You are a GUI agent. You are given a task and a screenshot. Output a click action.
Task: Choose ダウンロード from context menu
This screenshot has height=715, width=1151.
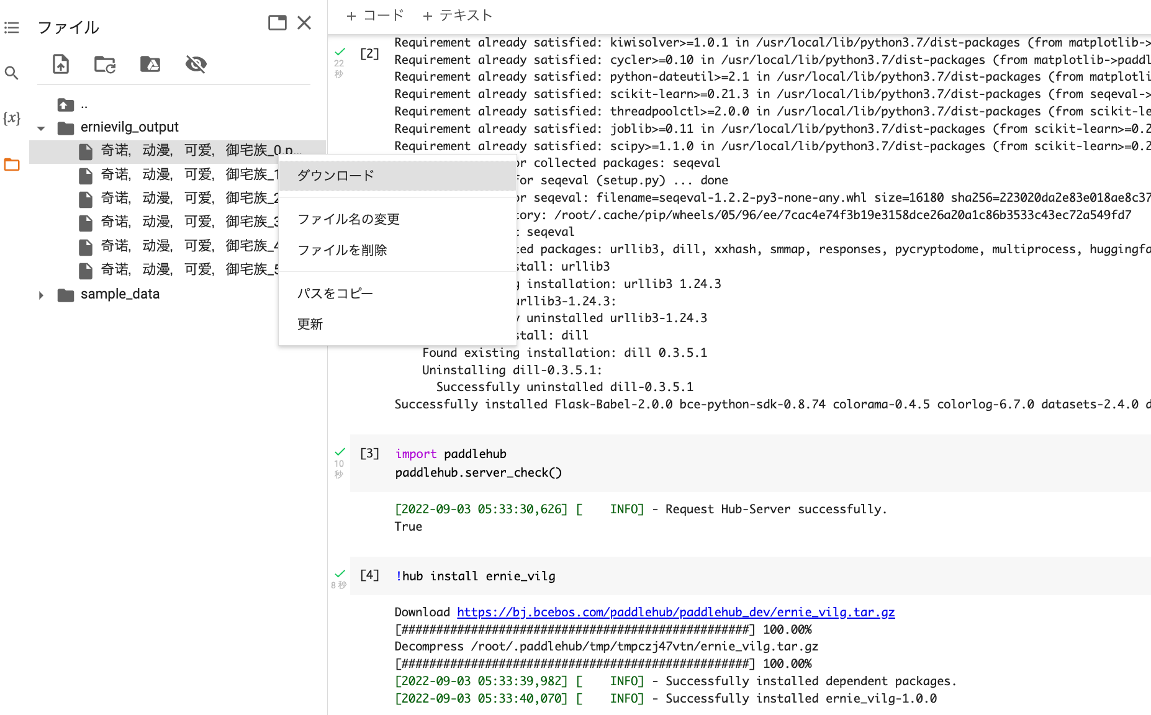pos(397,176)
